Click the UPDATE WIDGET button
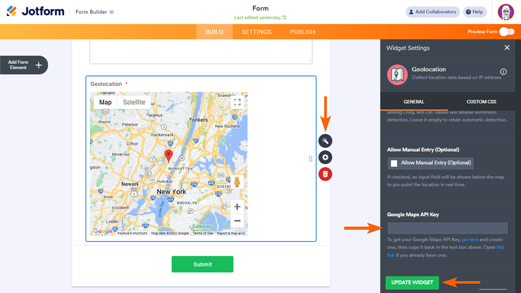 [412, 283]
